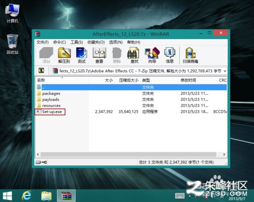254x202 pixels.
Task: Go up one folder level icon
Action: pos(41,71)
